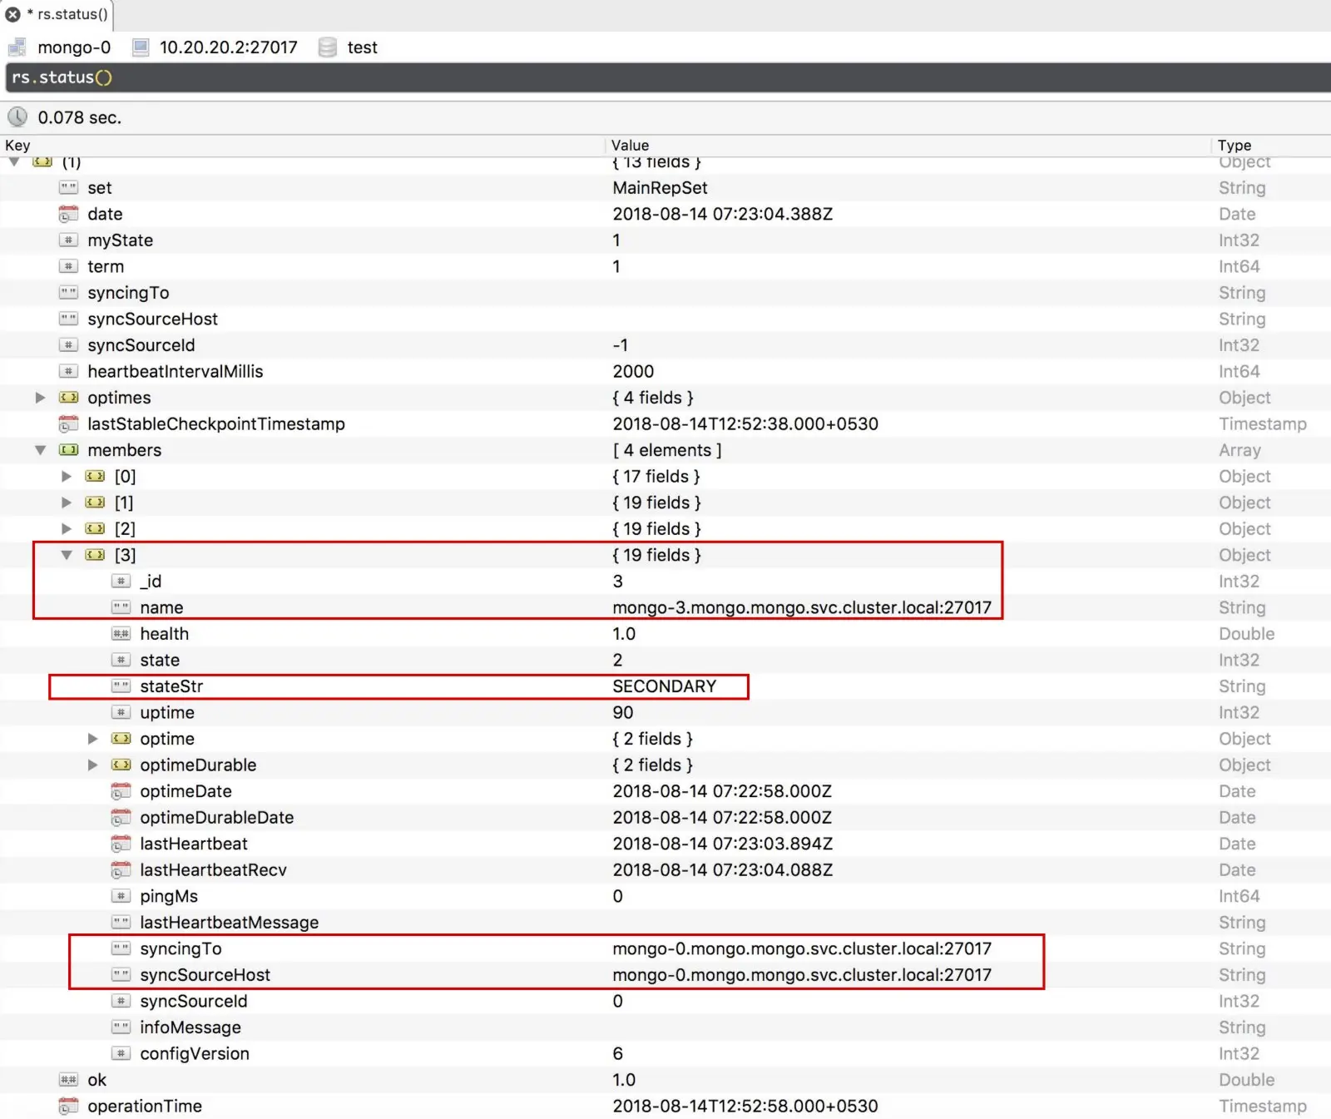Select the lastHeartbeatRecv key
Screen dimensions: 1331x1119
pyautogui.click(x=213, y=870)
